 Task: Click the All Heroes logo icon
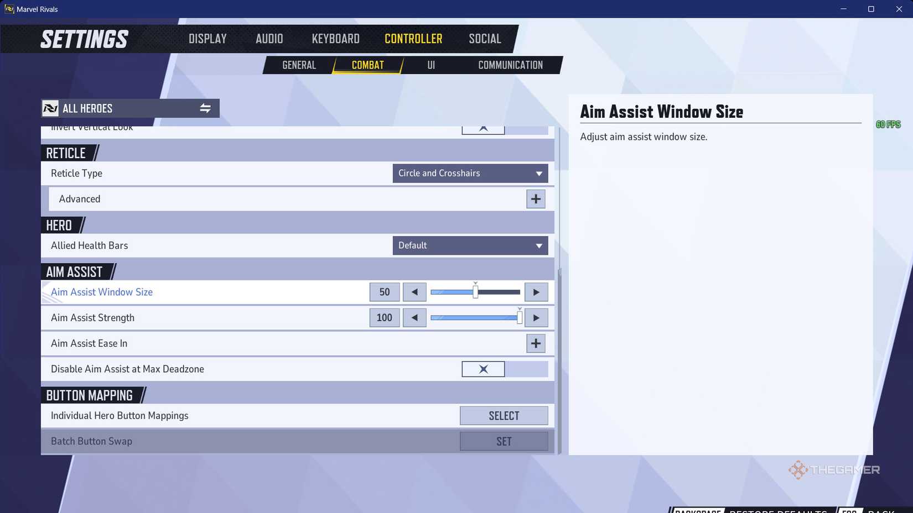(x=50, y=108)
